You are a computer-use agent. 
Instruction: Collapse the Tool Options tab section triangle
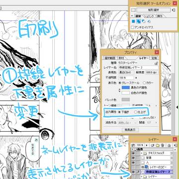point(132,16)
